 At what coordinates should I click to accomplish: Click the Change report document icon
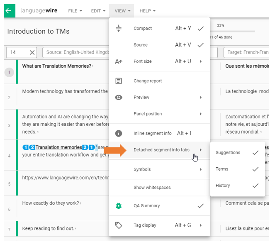[119, 81]
